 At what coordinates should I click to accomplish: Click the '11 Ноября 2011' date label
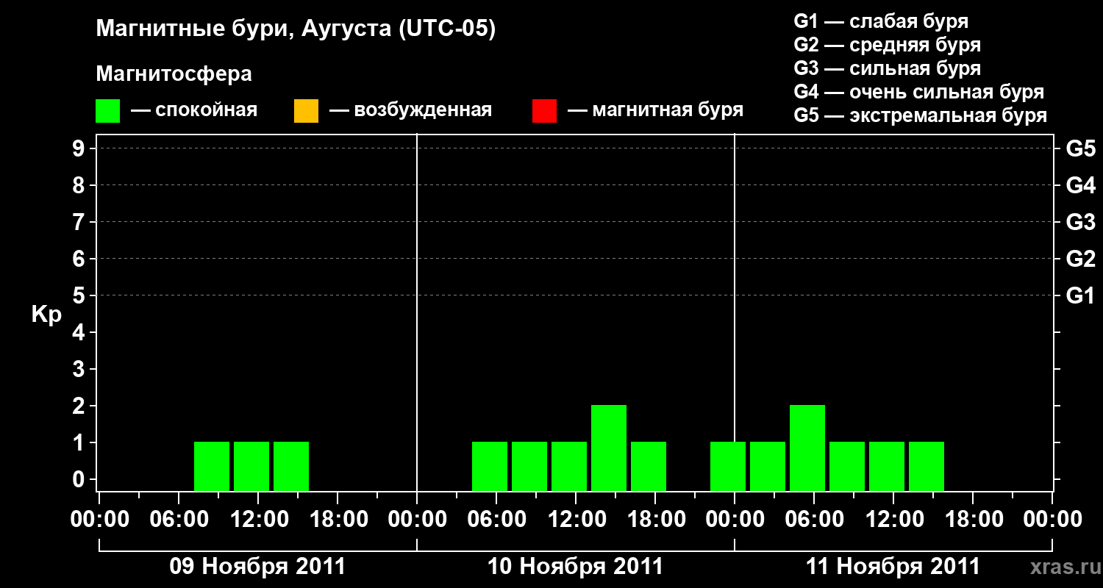pyautogui.click(x=893, y=567)
